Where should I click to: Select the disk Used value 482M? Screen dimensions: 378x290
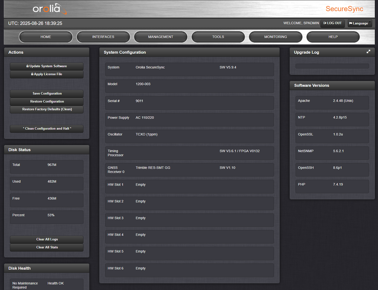pos(52,182)
